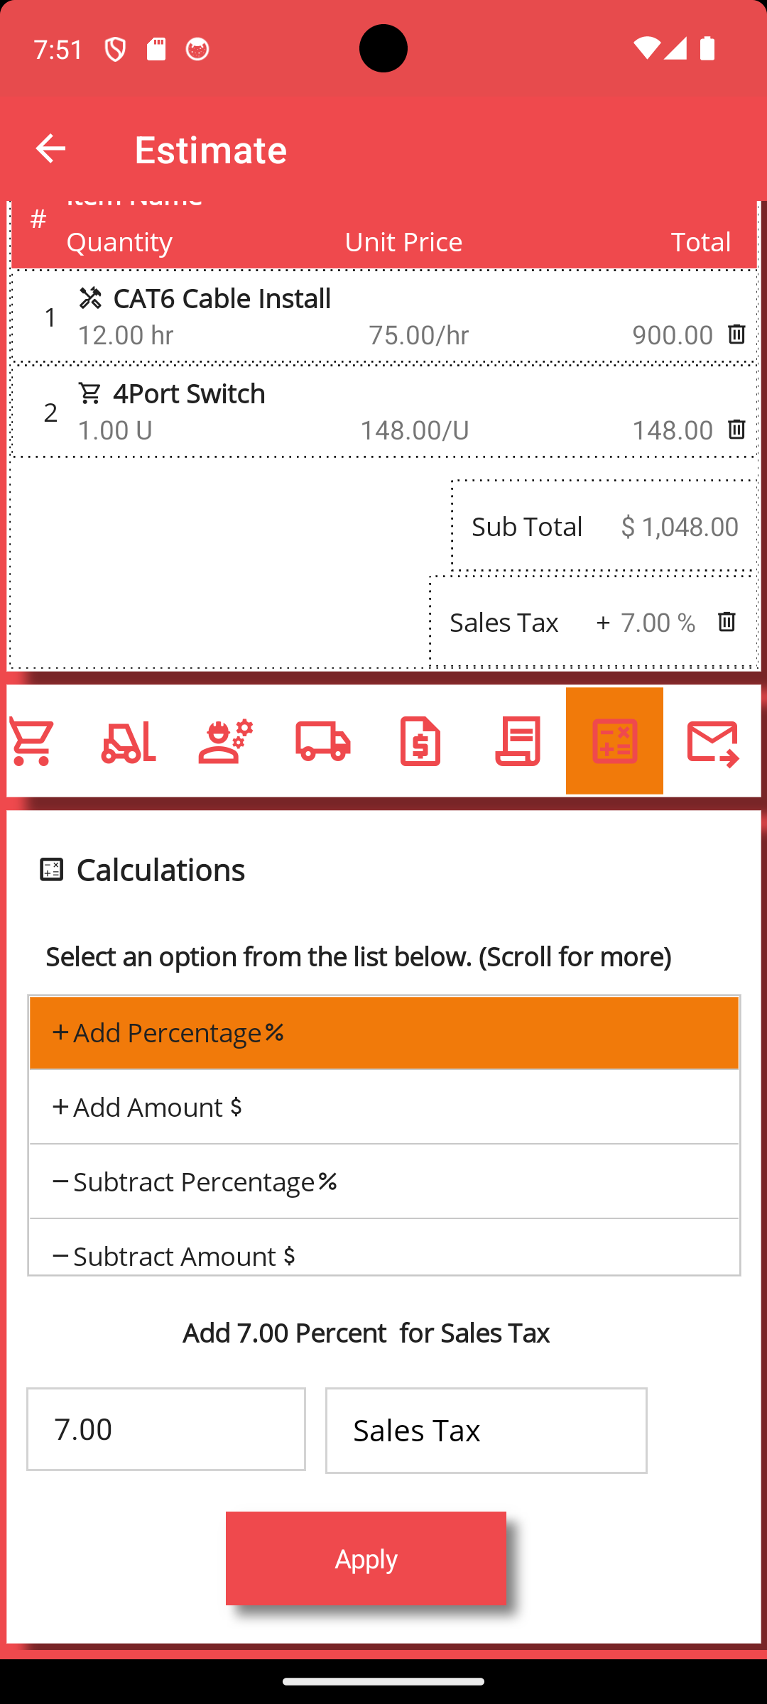
Task: Select Subtract Percentage option
Action: tap(383, 1182)
